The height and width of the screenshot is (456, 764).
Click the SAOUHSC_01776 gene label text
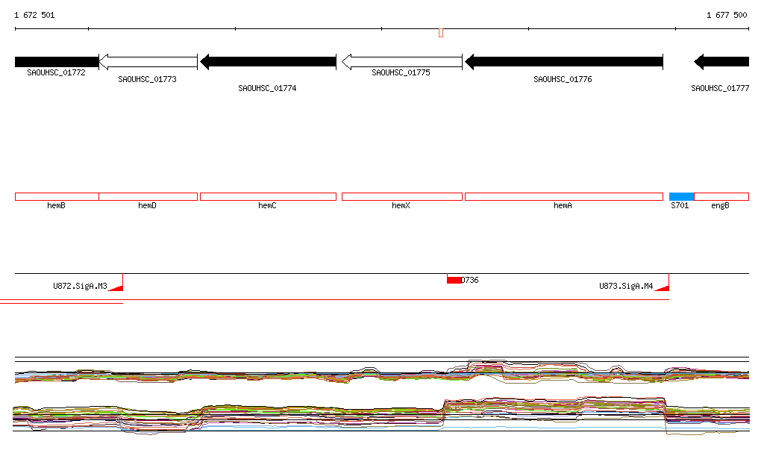(563, 79)
